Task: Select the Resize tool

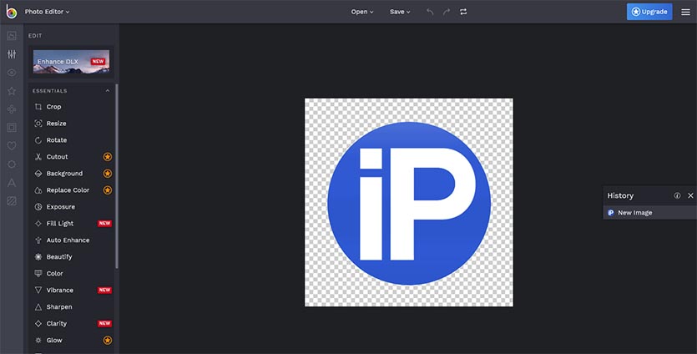Action: click(71, 124)
